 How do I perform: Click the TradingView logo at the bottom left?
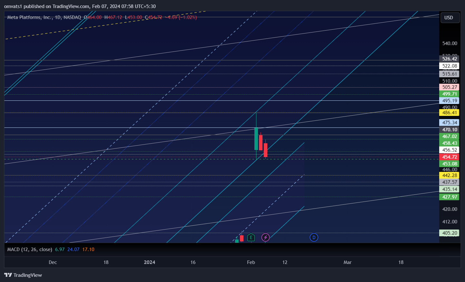pos(23,275)
